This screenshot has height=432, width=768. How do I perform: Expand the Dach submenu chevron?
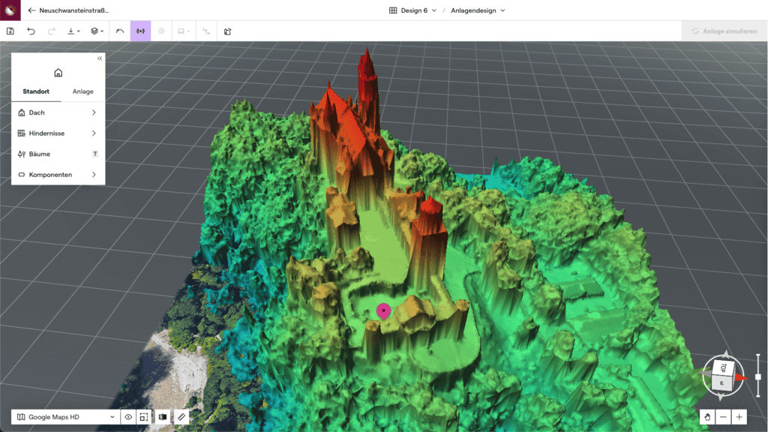[94, 112]
